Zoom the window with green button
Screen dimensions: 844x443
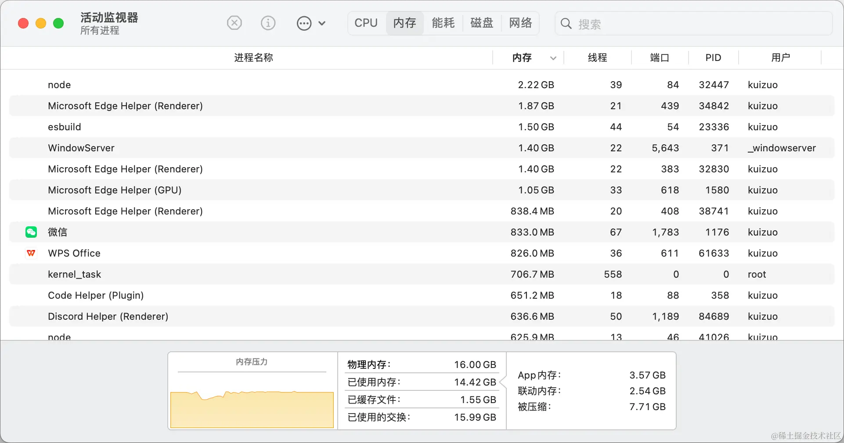tap(58, 23)
